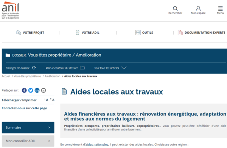
Task: Share the page on Twitter
Action: pyautogui.click(x=31, y=90)
